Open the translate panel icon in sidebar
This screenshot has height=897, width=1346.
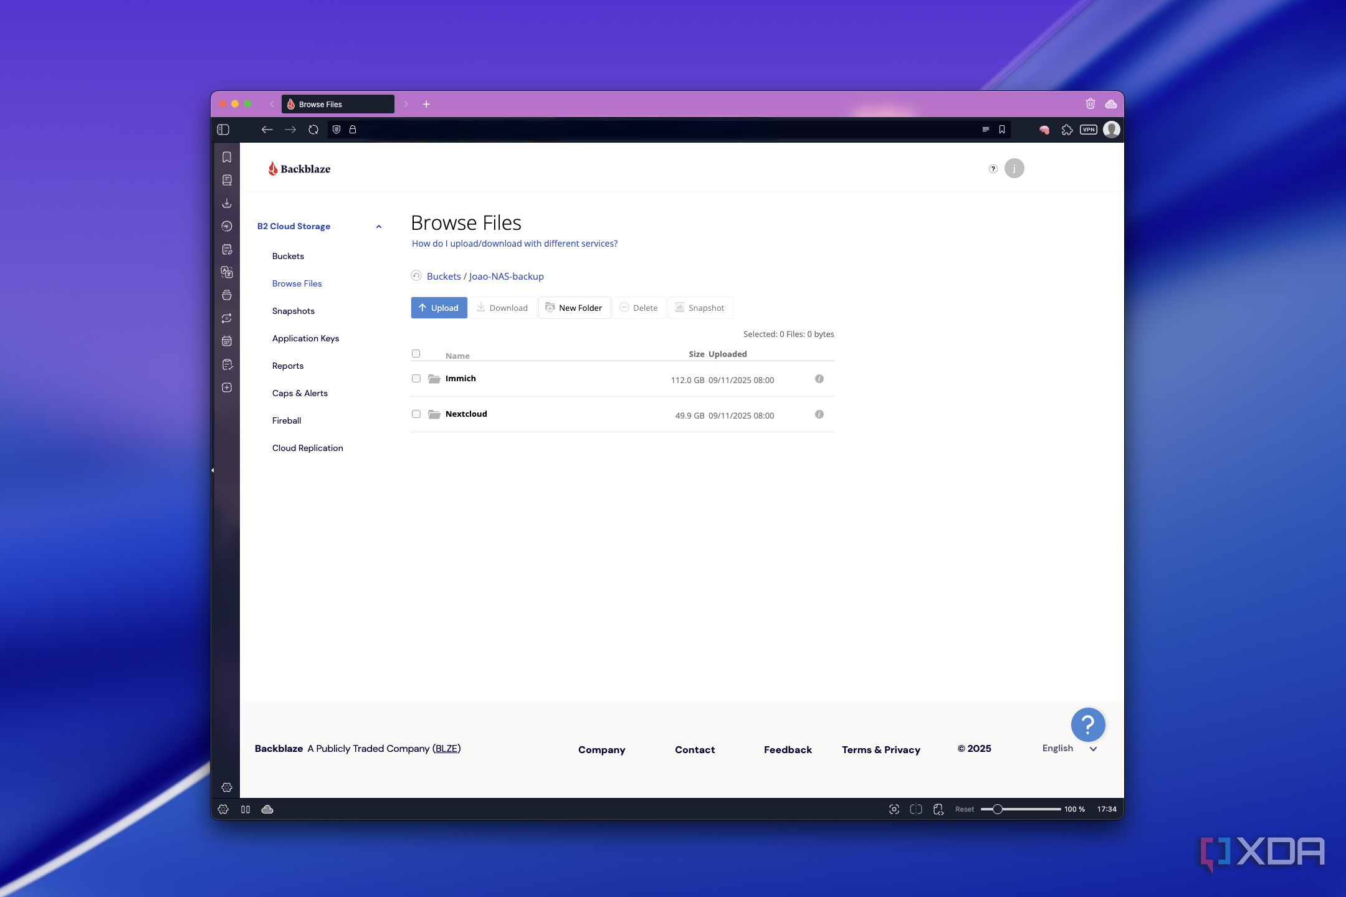point(227,272)
